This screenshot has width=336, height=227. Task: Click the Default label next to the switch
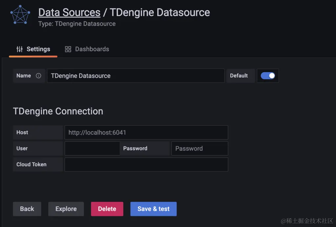click(x=240, y=76)
